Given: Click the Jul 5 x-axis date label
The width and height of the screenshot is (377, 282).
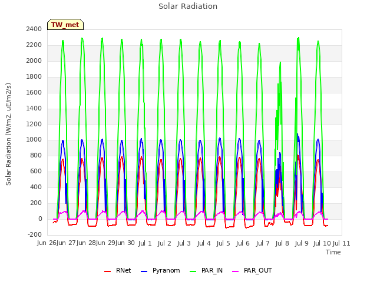Looking at the screenshot, I should (x=223, y=243).
